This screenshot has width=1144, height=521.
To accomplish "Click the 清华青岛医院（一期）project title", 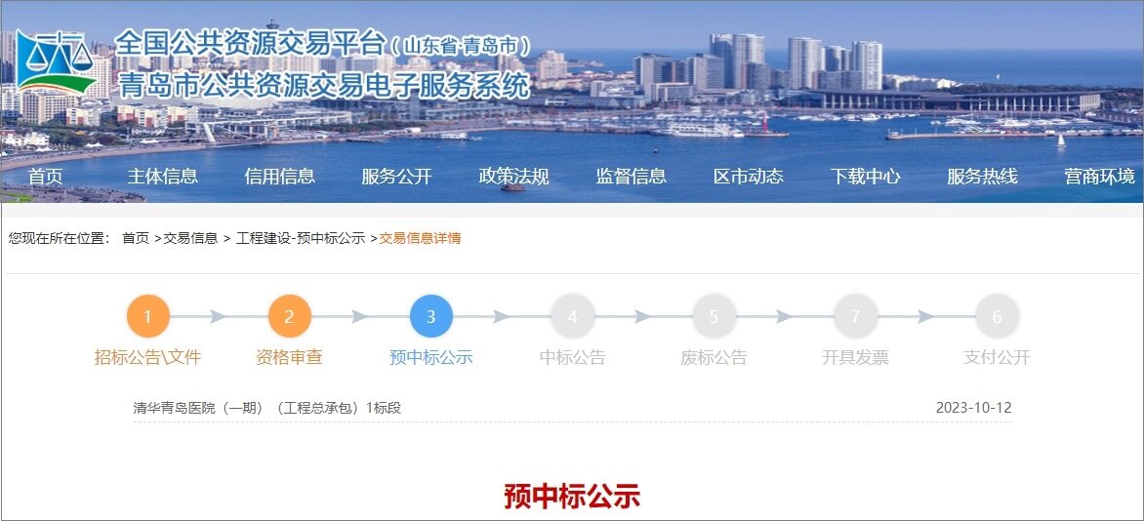I will (x=267, y=408).
